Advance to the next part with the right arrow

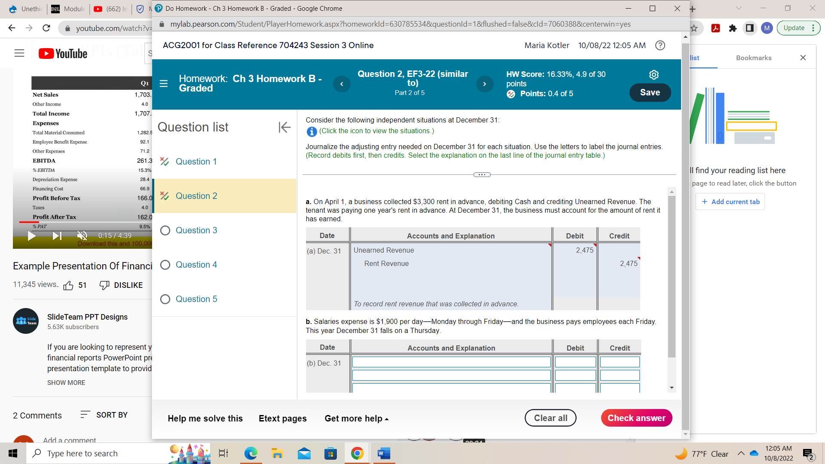pyautogui.click(x=484, y=84)
